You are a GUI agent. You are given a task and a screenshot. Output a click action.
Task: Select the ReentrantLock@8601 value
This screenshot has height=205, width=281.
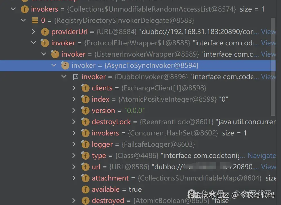(x=177, y=122)
